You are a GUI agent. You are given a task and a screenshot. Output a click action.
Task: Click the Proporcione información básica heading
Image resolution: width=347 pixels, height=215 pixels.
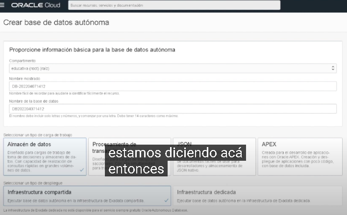pyautogui.click(x=92, y=50)
